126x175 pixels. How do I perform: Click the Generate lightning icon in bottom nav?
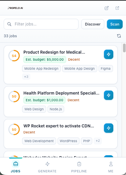(47, 164)
